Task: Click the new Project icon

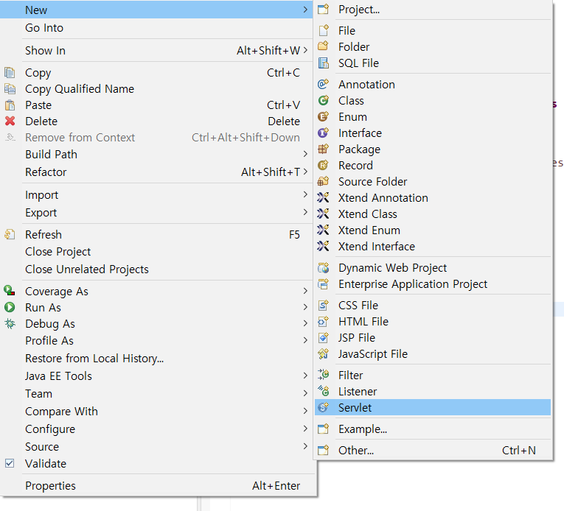Action: 323,10
